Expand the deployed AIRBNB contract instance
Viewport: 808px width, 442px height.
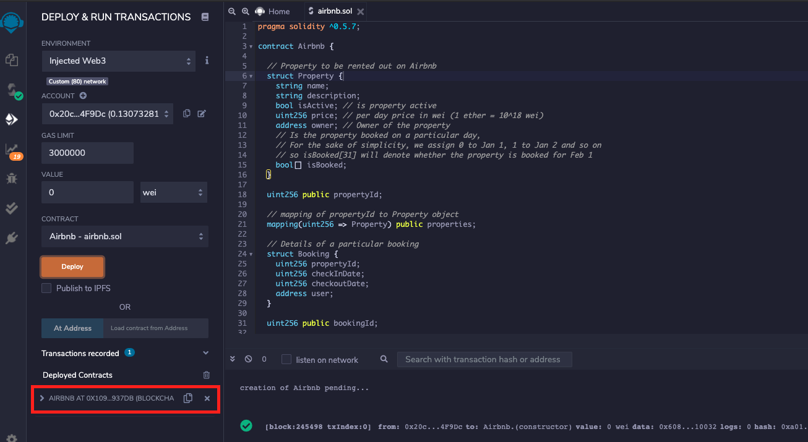tap(42, 398)
